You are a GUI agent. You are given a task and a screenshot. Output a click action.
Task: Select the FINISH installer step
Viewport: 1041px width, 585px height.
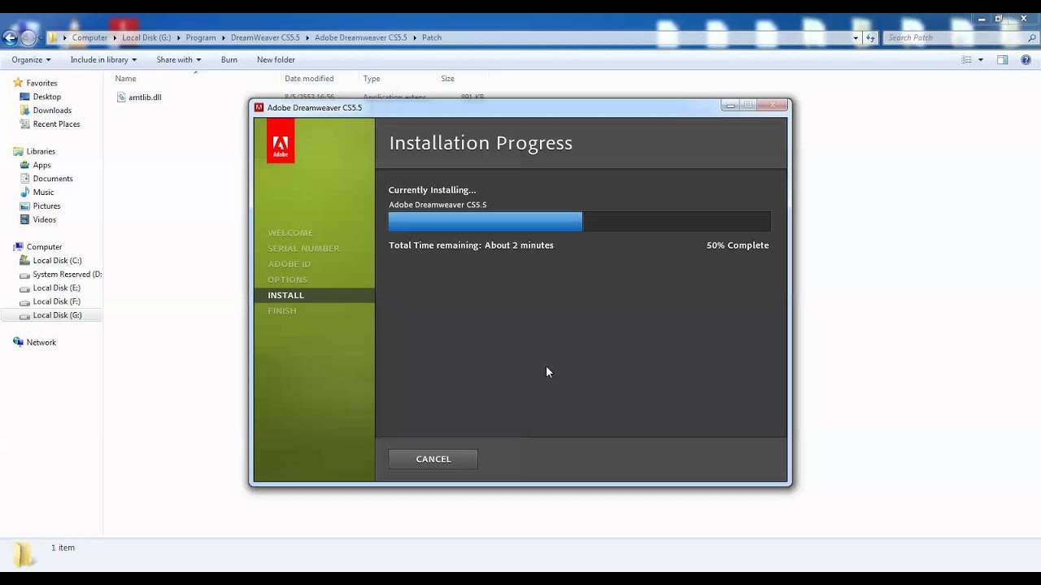[282, 311]
